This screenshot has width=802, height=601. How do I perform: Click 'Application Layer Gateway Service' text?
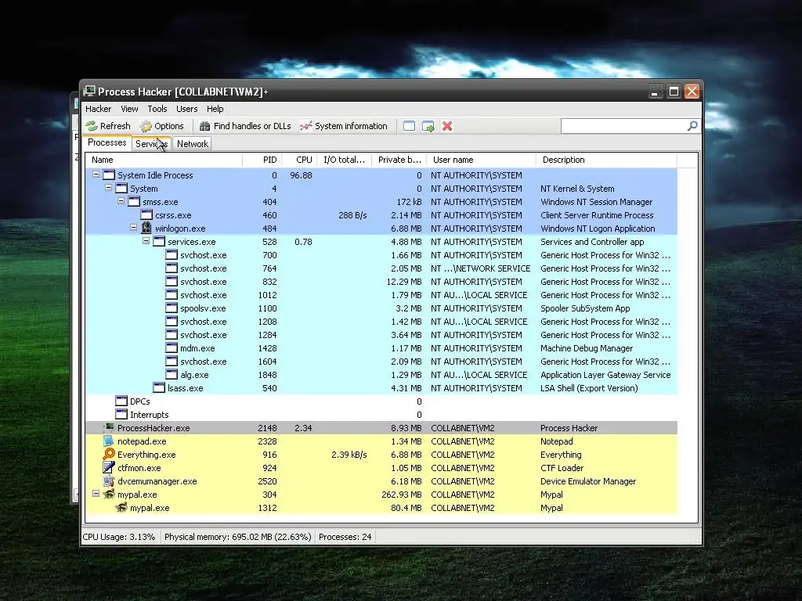[x=605, y=375]
